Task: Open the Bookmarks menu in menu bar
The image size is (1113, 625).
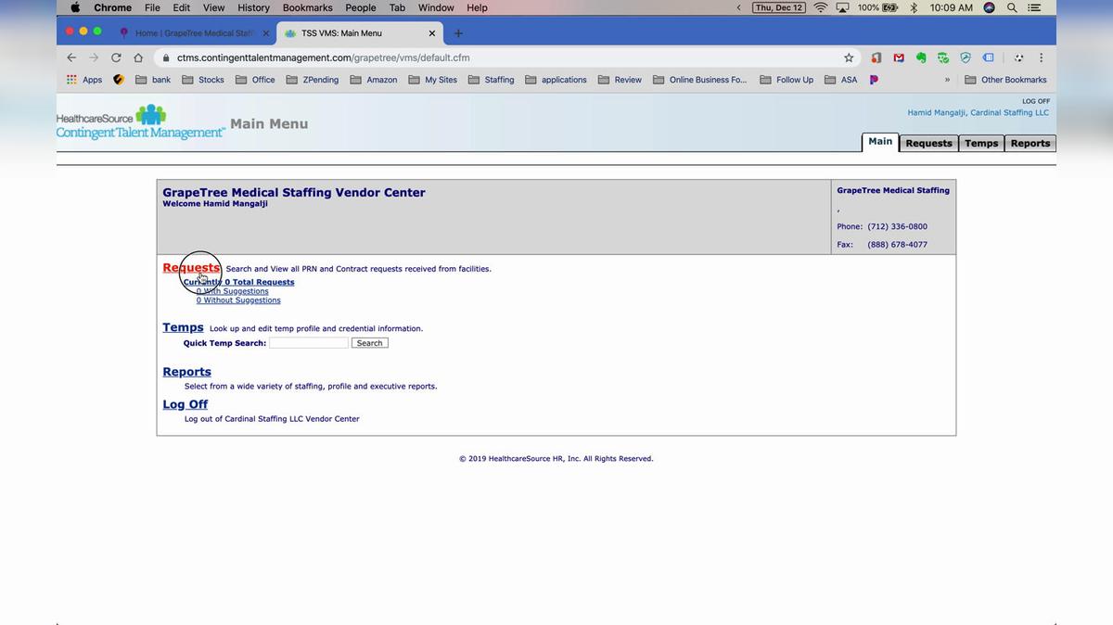Action: click(x=307, y=7)
